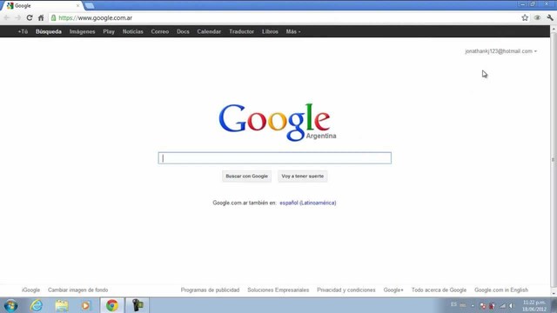This screenshot has width=557, height=313.
Task: Open Windows Explorer folder on taskbar
Action: coord(62,305)
